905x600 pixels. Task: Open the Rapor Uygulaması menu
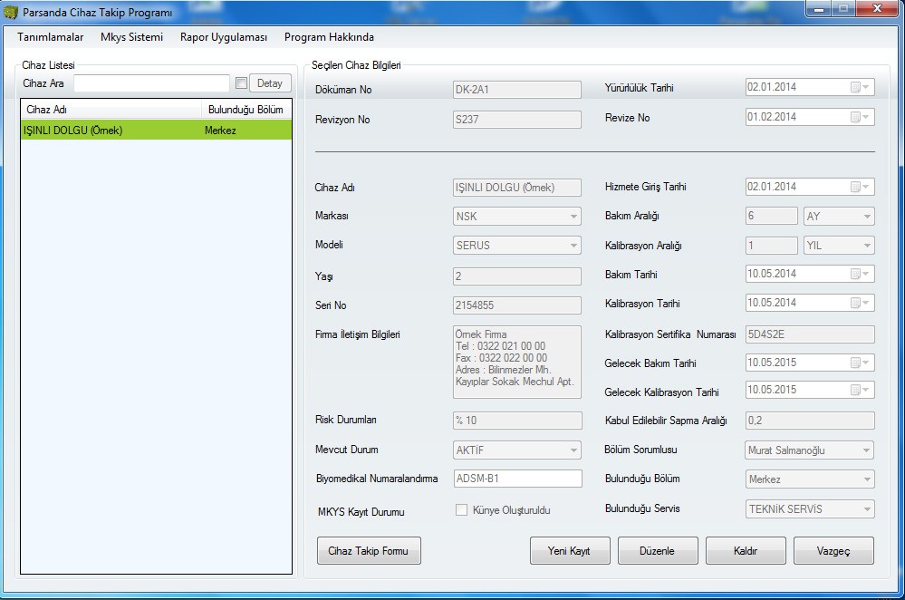coord(224,37)
